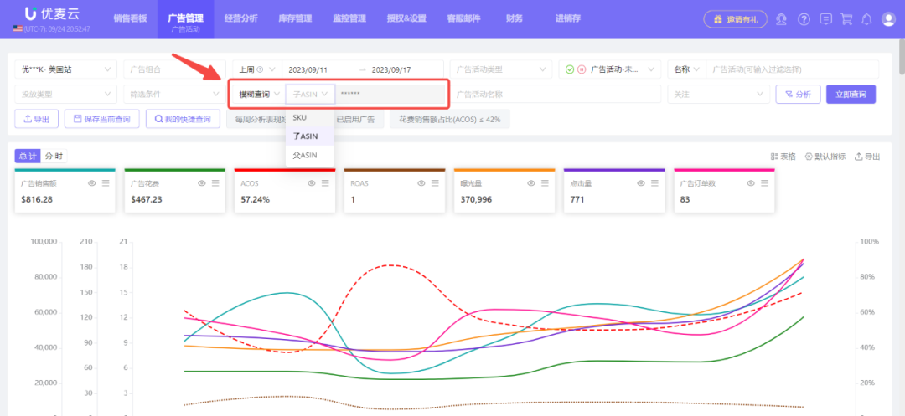
Task: Select 父ASIN from the dropdown list
Action: [x=305, y=155]
